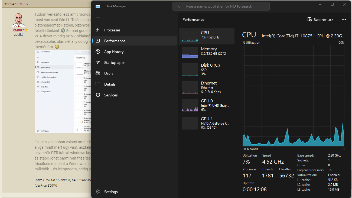
Task: Toggle the hamburger navigation menu
Action: (x=98, y=19)
